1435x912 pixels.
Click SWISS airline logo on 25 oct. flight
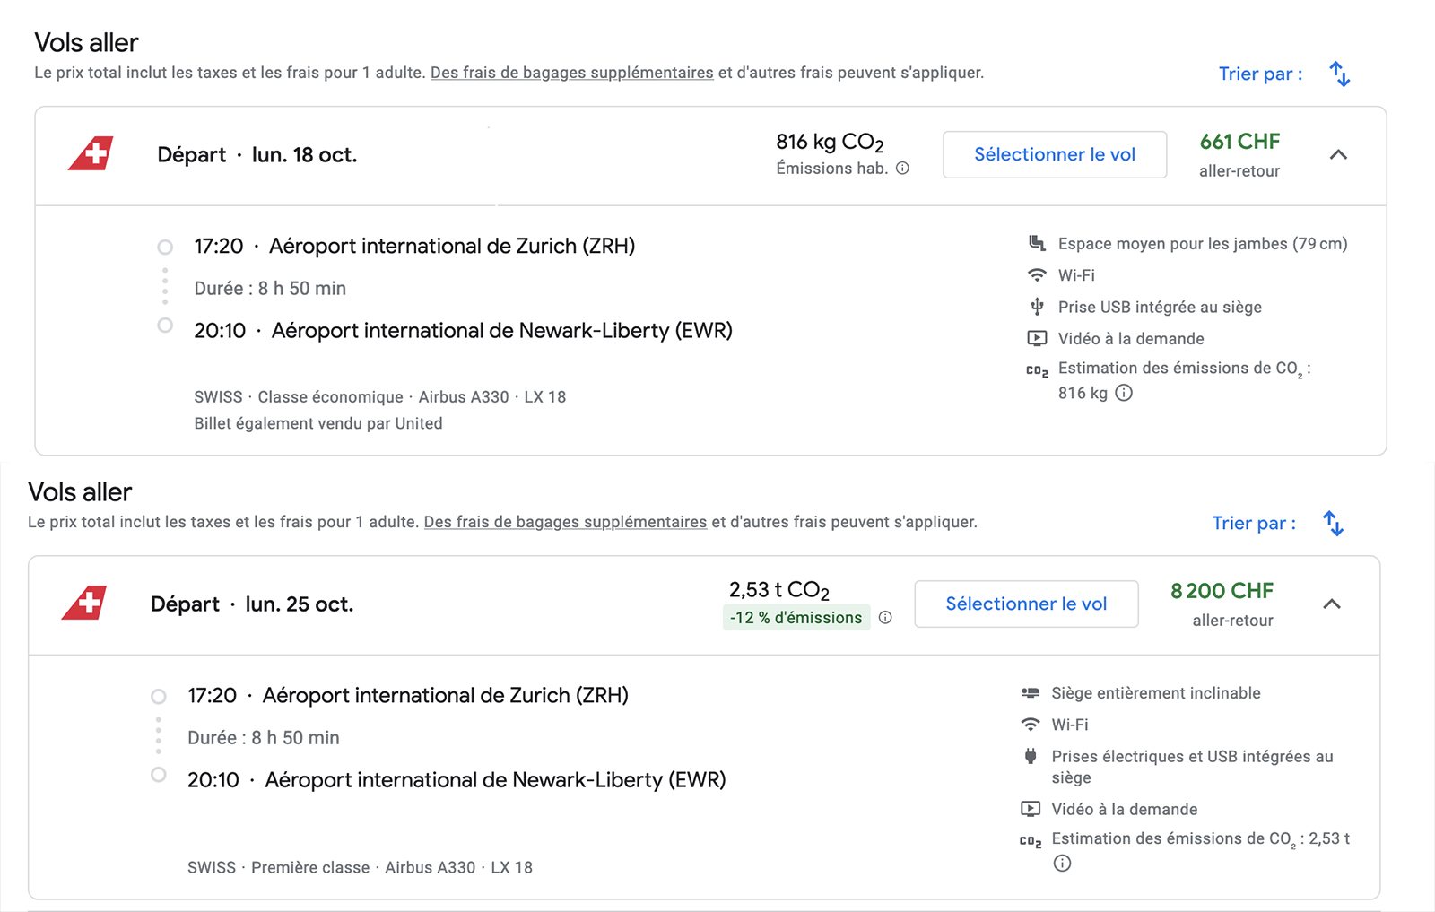click(x=84, y=603)
